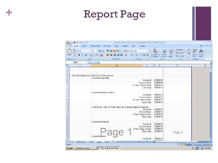Click the zoom slider in status bar
Image resolution: width=218 pixels, height=163 pixels.
click(x=202, y=145)
